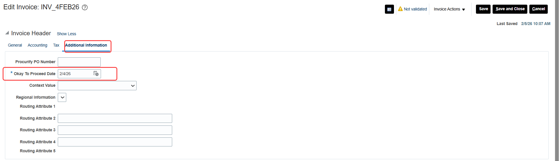Click the Routing Attribute 4 field
Image resolution: width=560 pixels, height=161 pixels.
[x=115, y=142]
